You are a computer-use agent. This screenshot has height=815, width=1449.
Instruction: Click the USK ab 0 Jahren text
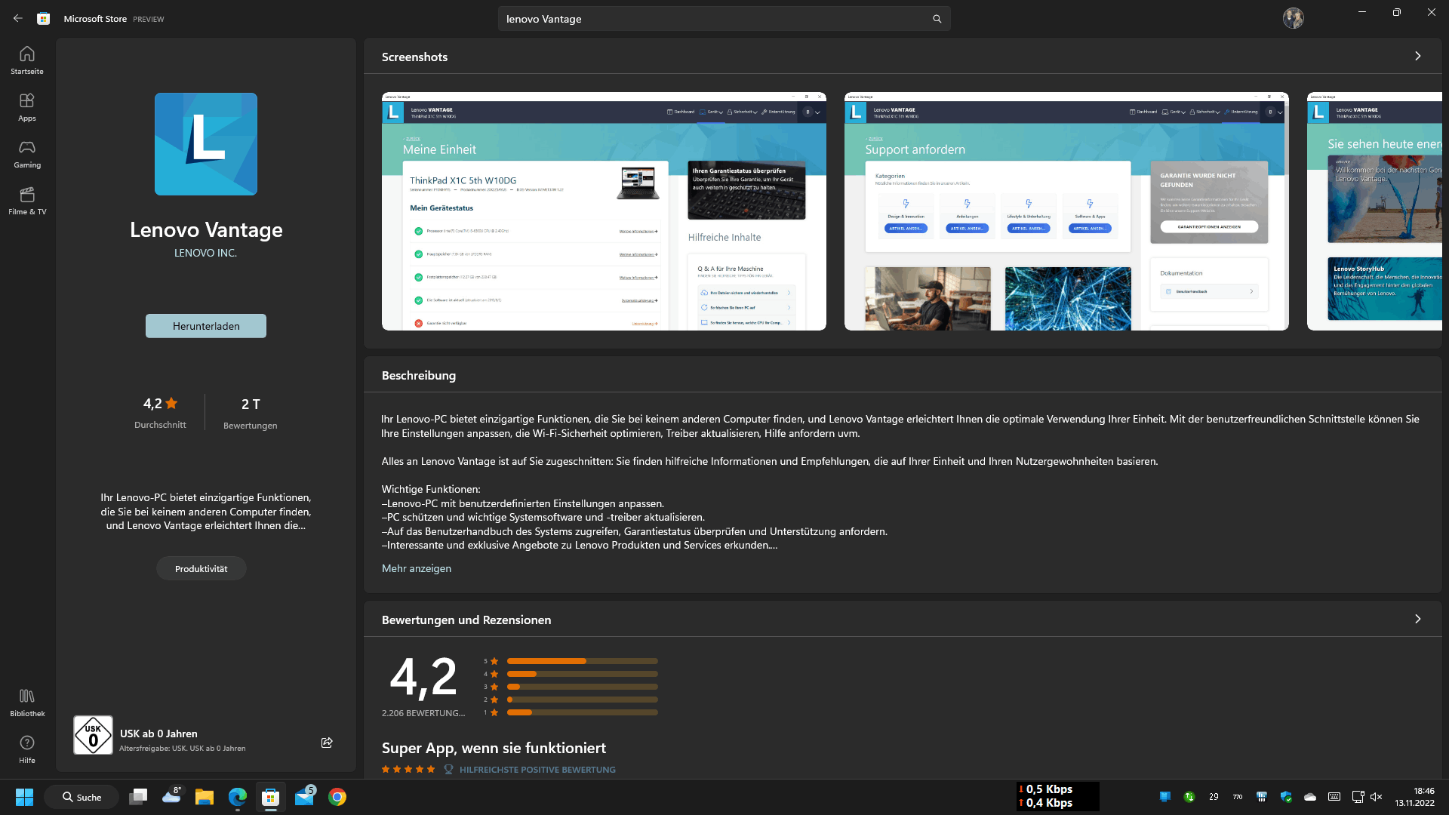pos(158,733)
